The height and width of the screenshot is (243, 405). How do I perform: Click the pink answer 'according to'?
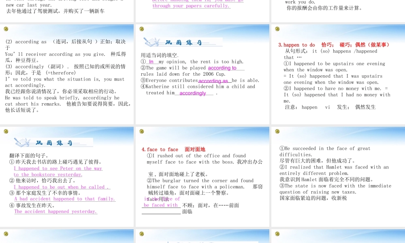pos(222,68)
